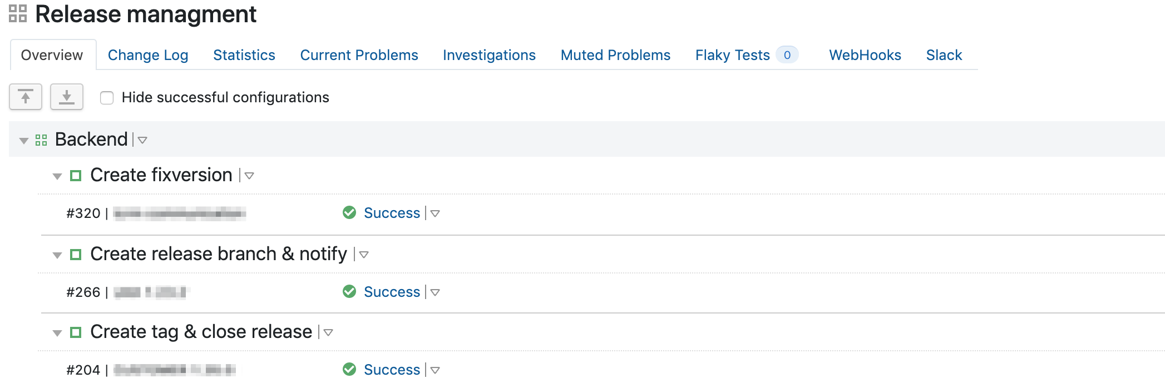
Task: Collapse the Backend project tree
Action: tap(24, 141)
